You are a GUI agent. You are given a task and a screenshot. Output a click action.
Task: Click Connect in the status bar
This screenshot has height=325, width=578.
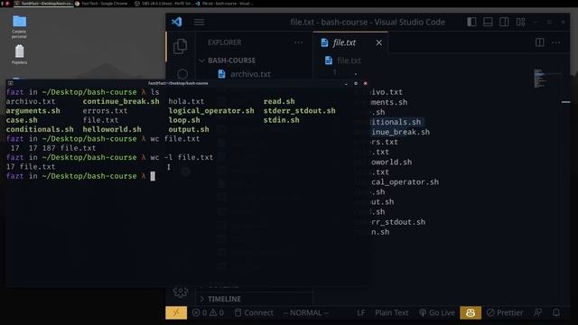(x=254, y=313)
